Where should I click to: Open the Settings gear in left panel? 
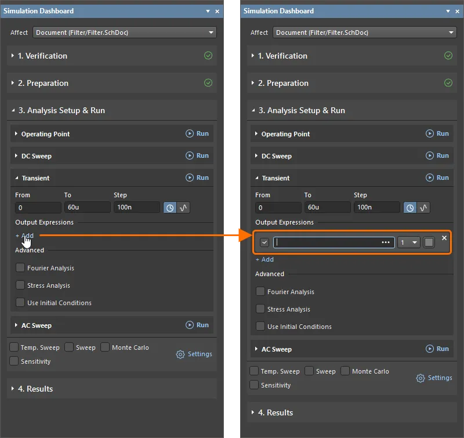(194, 354)
